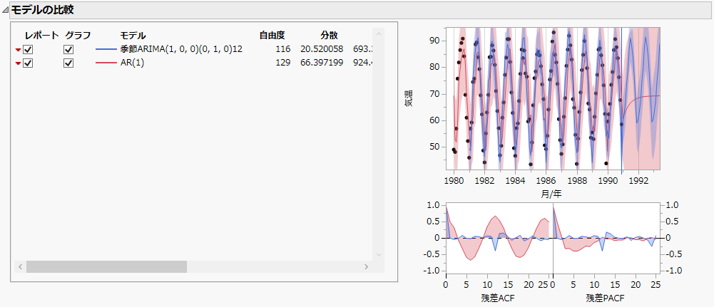Click the 月/年 x-axis label
Screen dimensions: 714x307
[x=551, y=194]
